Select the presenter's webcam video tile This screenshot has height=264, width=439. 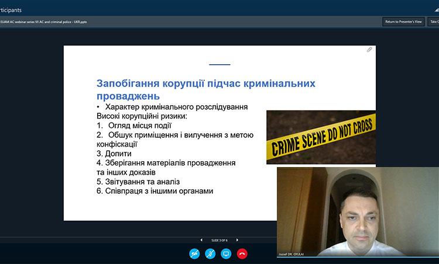(x=358, y=212)
